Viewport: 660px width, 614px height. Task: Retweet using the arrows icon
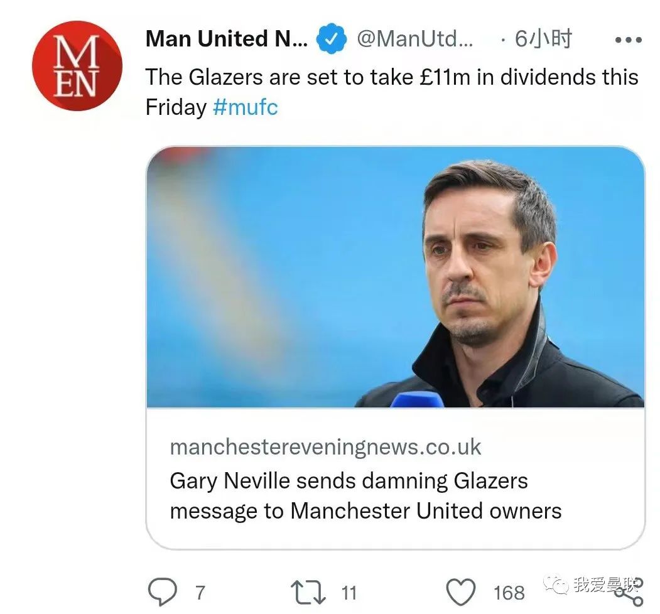(x=308, y=592)
